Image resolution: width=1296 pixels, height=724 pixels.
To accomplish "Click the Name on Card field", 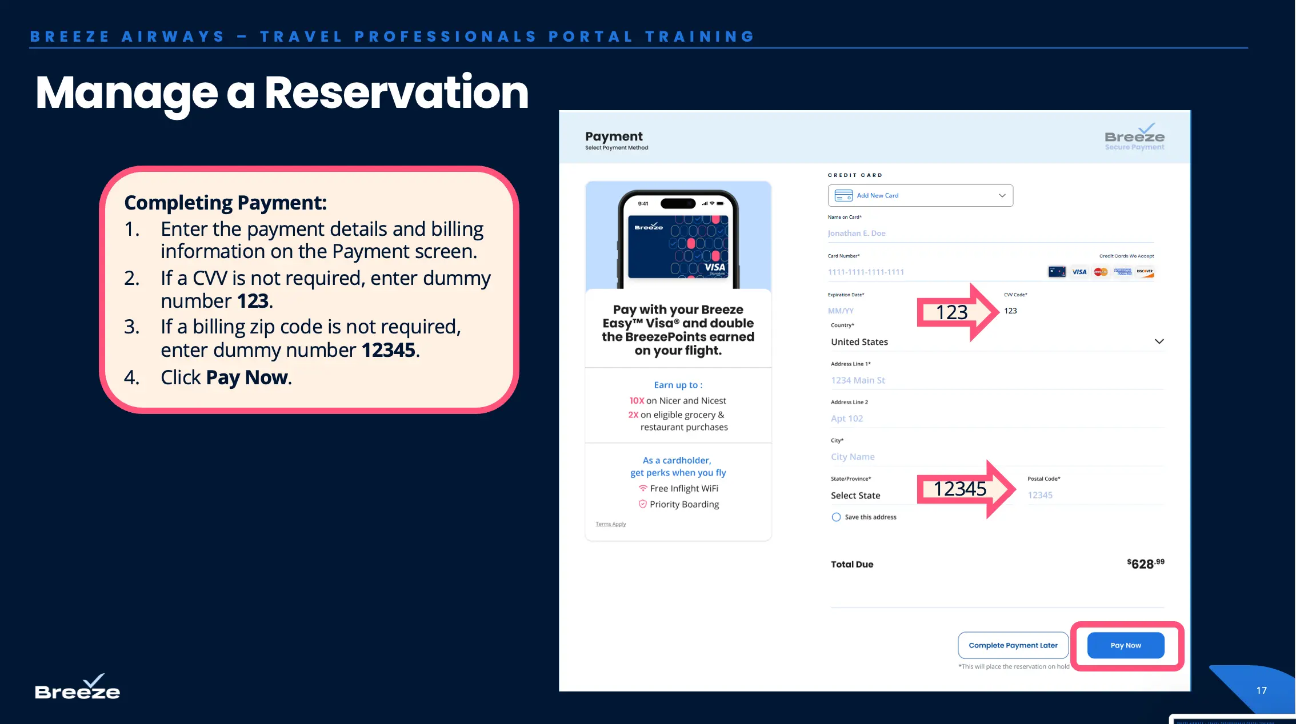I will 991,233.
